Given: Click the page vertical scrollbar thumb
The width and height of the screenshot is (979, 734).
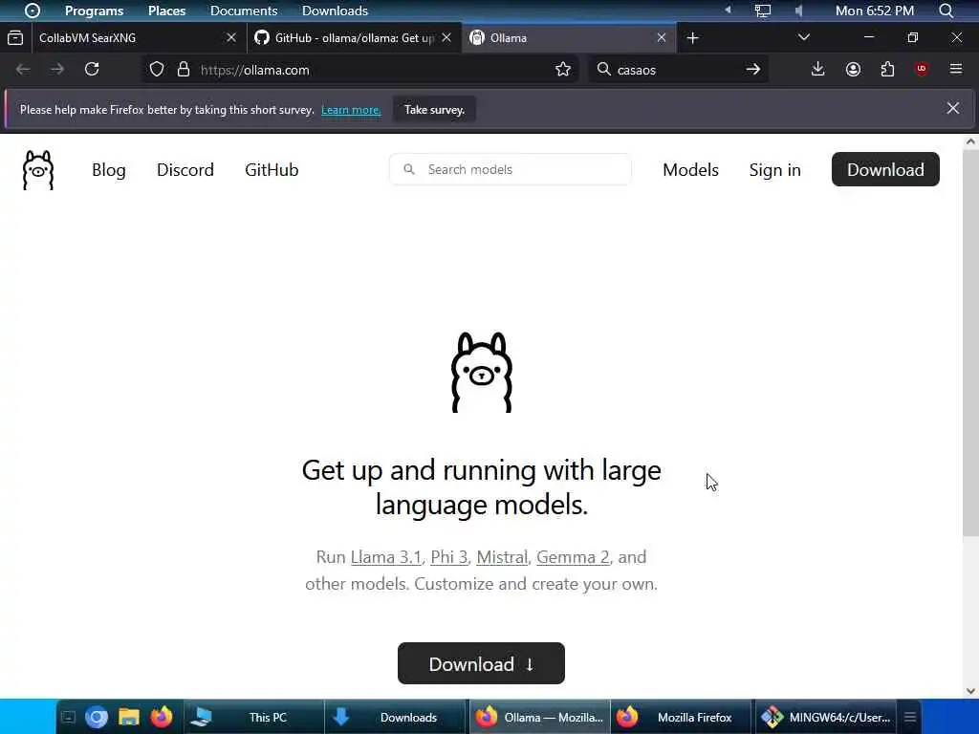Looking at the screenshot, I should click(x=969, y=342).
